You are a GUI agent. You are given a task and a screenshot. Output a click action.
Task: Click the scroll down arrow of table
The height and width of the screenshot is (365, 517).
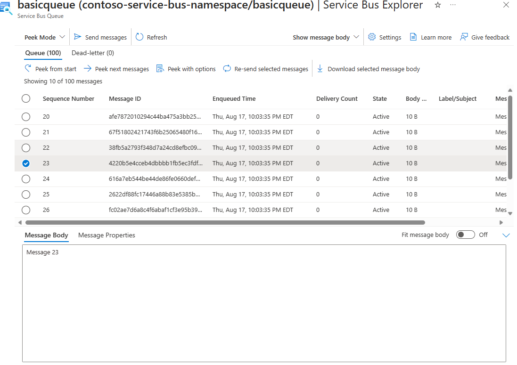click(x=510, y=213)
